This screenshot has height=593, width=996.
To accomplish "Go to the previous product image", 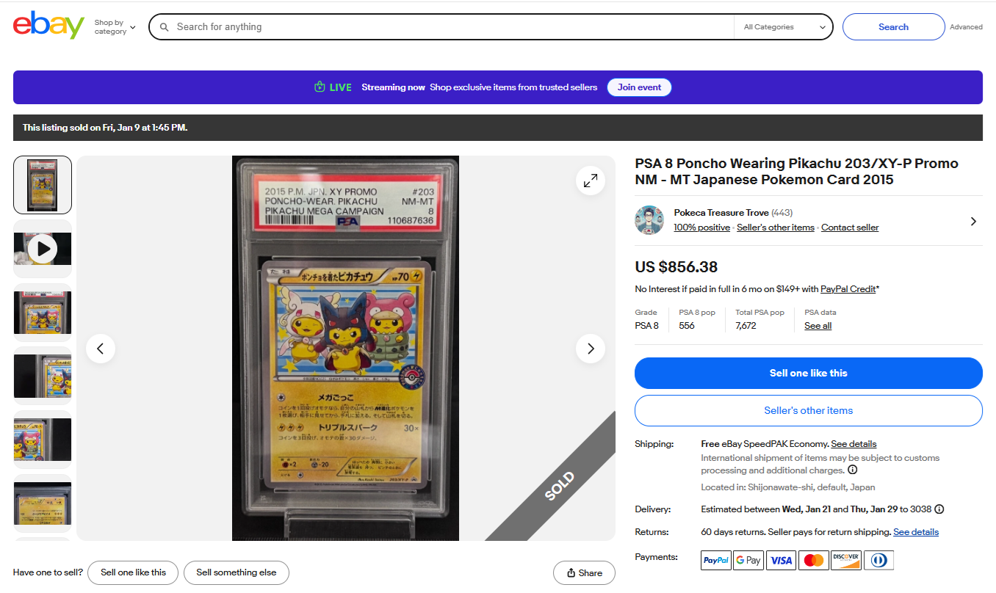I will [101, 349].
